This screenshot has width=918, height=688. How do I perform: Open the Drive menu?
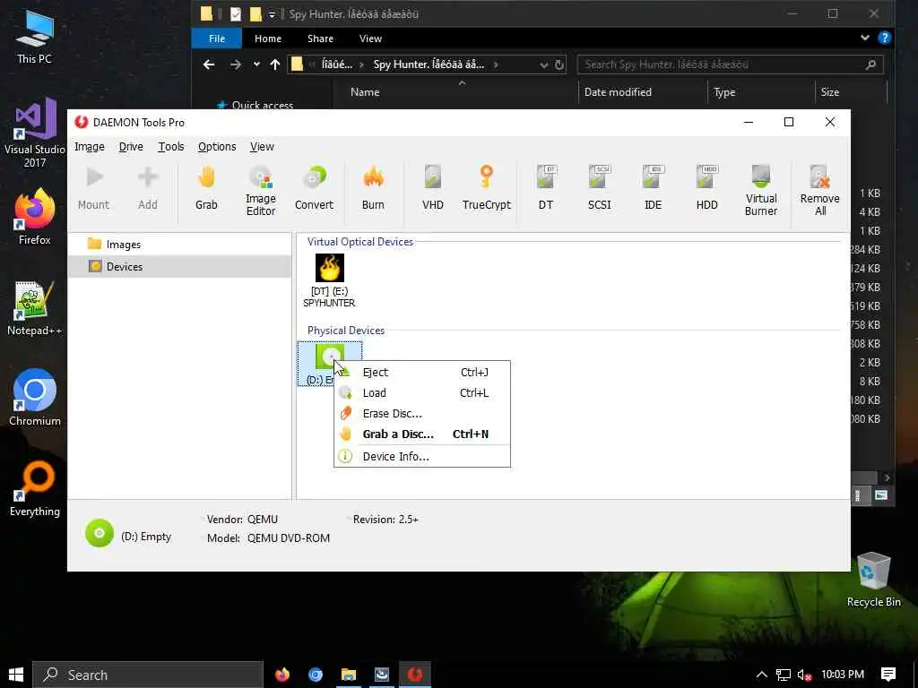click(x=131, y=147)
